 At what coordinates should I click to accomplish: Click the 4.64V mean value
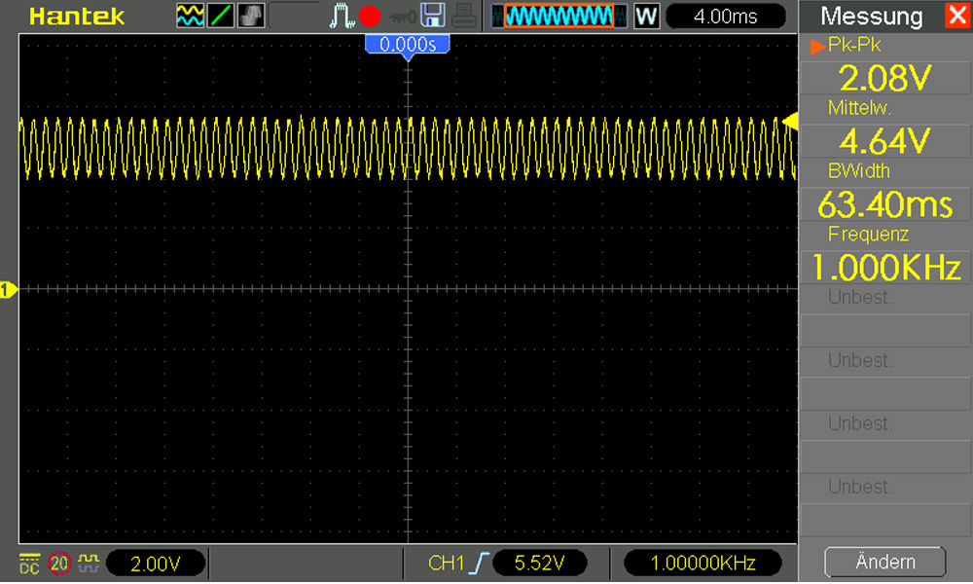(x=885, y=141)
